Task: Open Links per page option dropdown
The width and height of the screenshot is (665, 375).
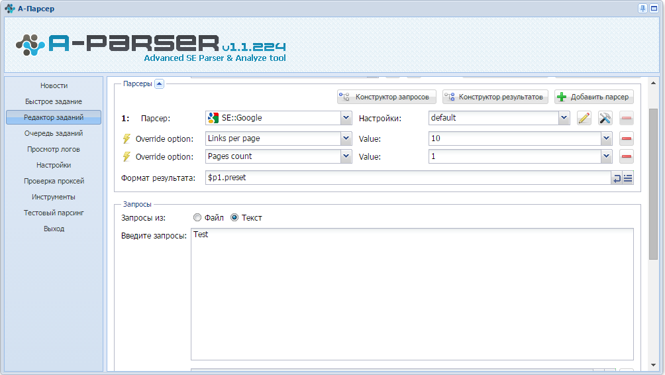Action: (346, 138)
